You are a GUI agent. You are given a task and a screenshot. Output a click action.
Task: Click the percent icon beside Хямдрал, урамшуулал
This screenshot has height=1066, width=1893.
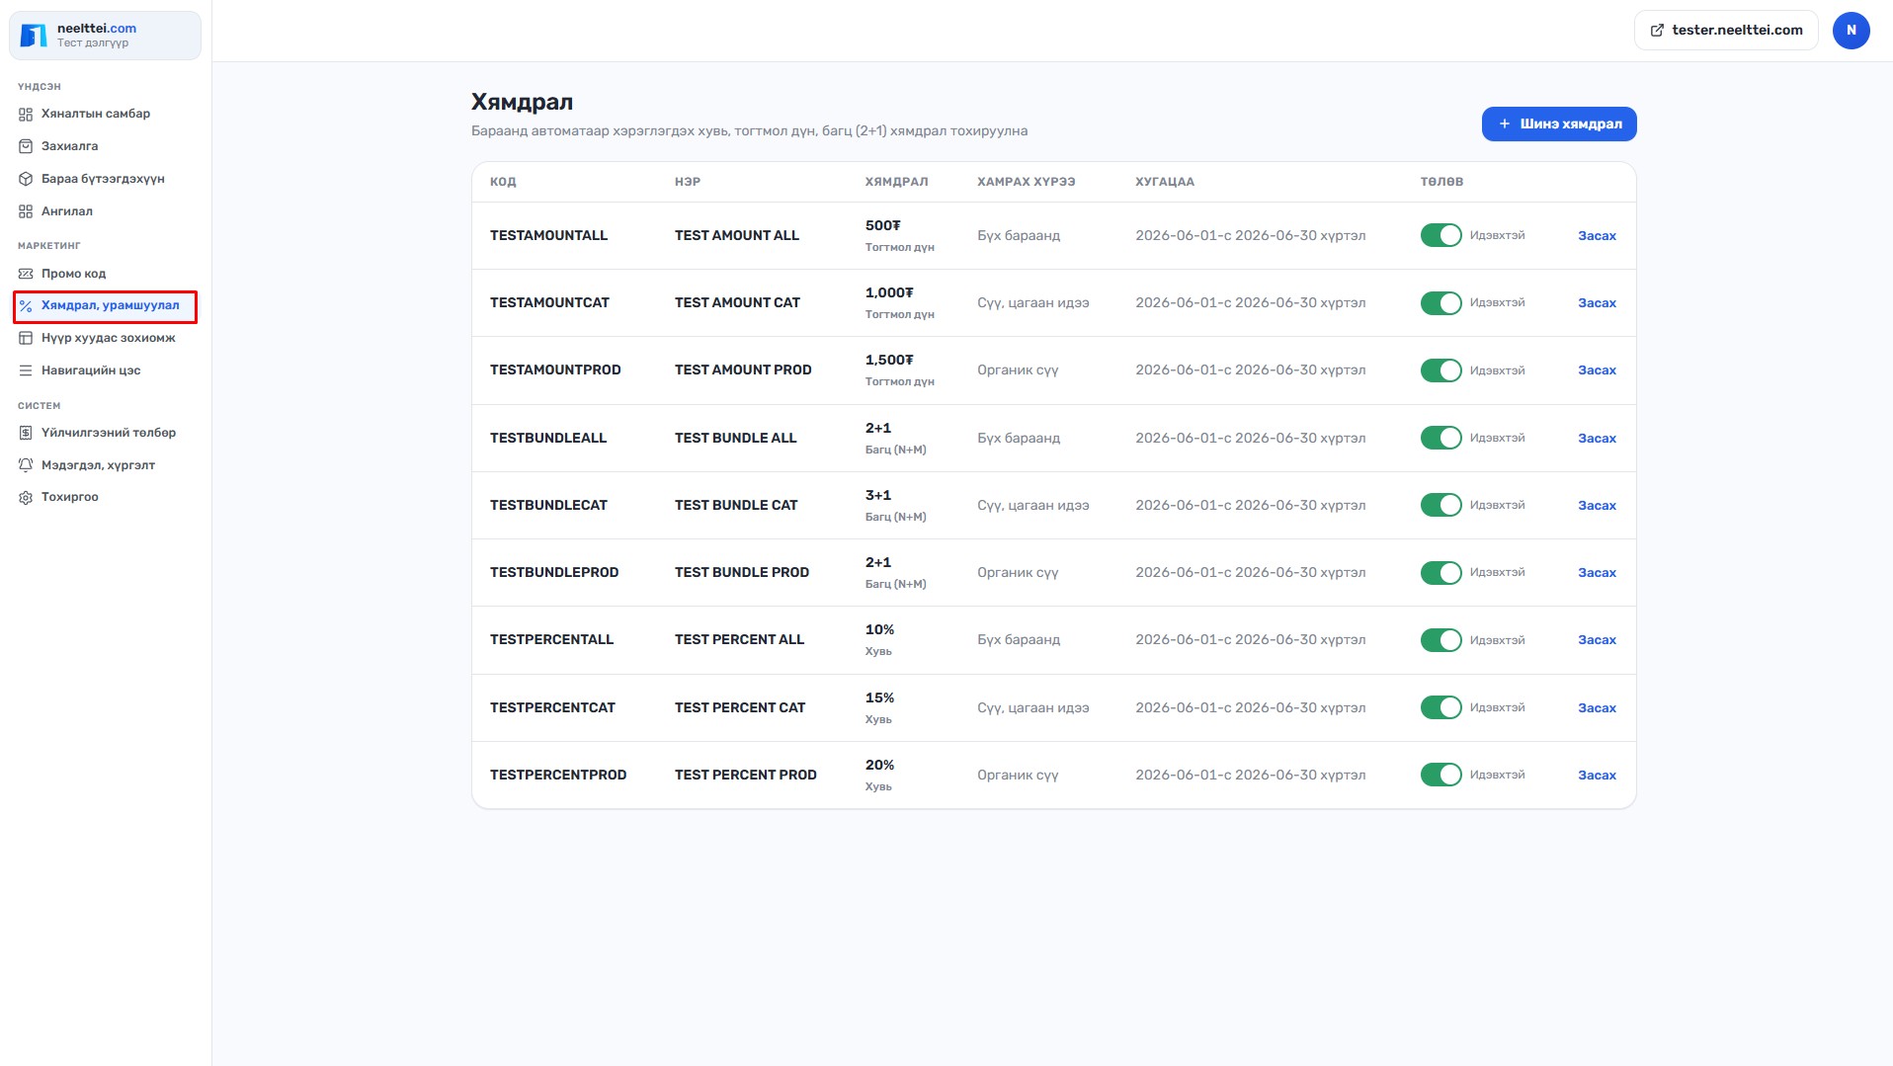click(26, 306)
